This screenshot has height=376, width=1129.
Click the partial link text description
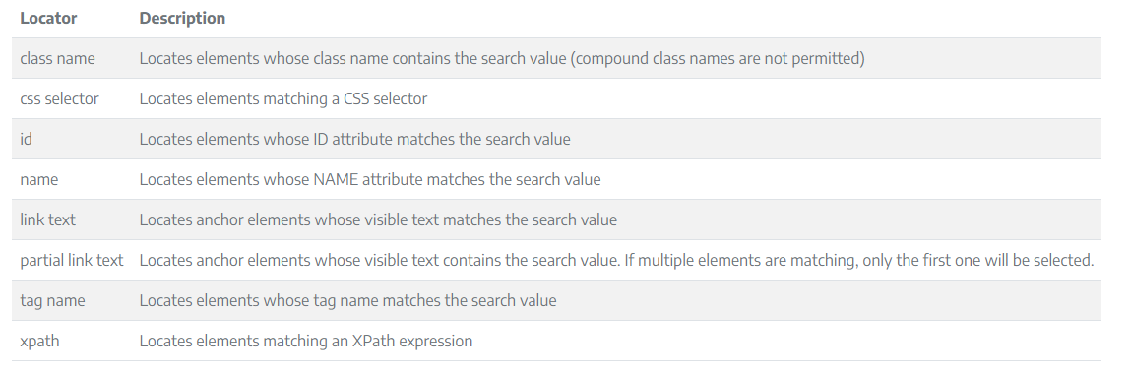pyautogui.click(x=617, y=260)
